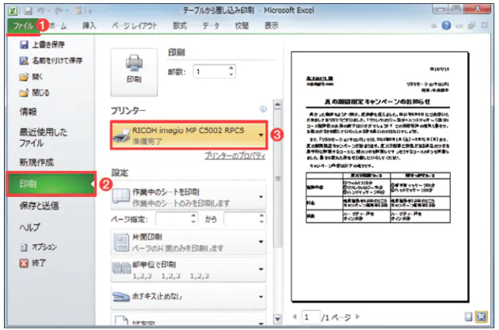Viewport: 499px width, 330px height.
Task: Open the 片面印刷 dropdown
Action: (189, 242)
